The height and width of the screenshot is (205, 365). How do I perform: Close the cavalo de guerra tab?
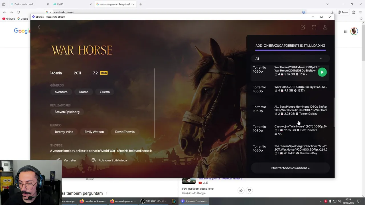[x=133, y=4]
